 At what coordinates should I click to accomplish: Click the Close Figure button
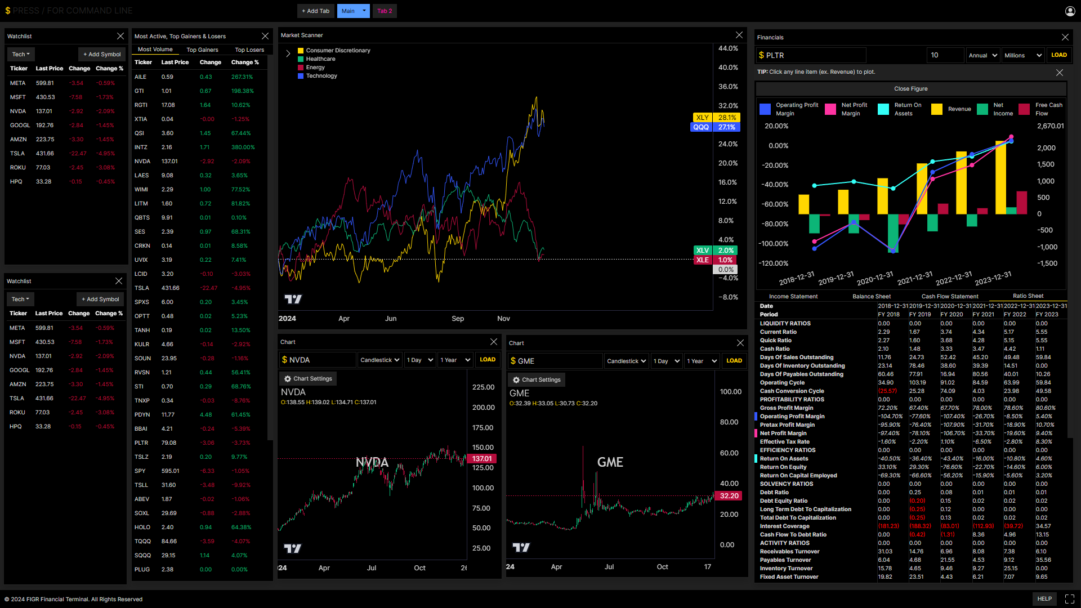point(911,89)
